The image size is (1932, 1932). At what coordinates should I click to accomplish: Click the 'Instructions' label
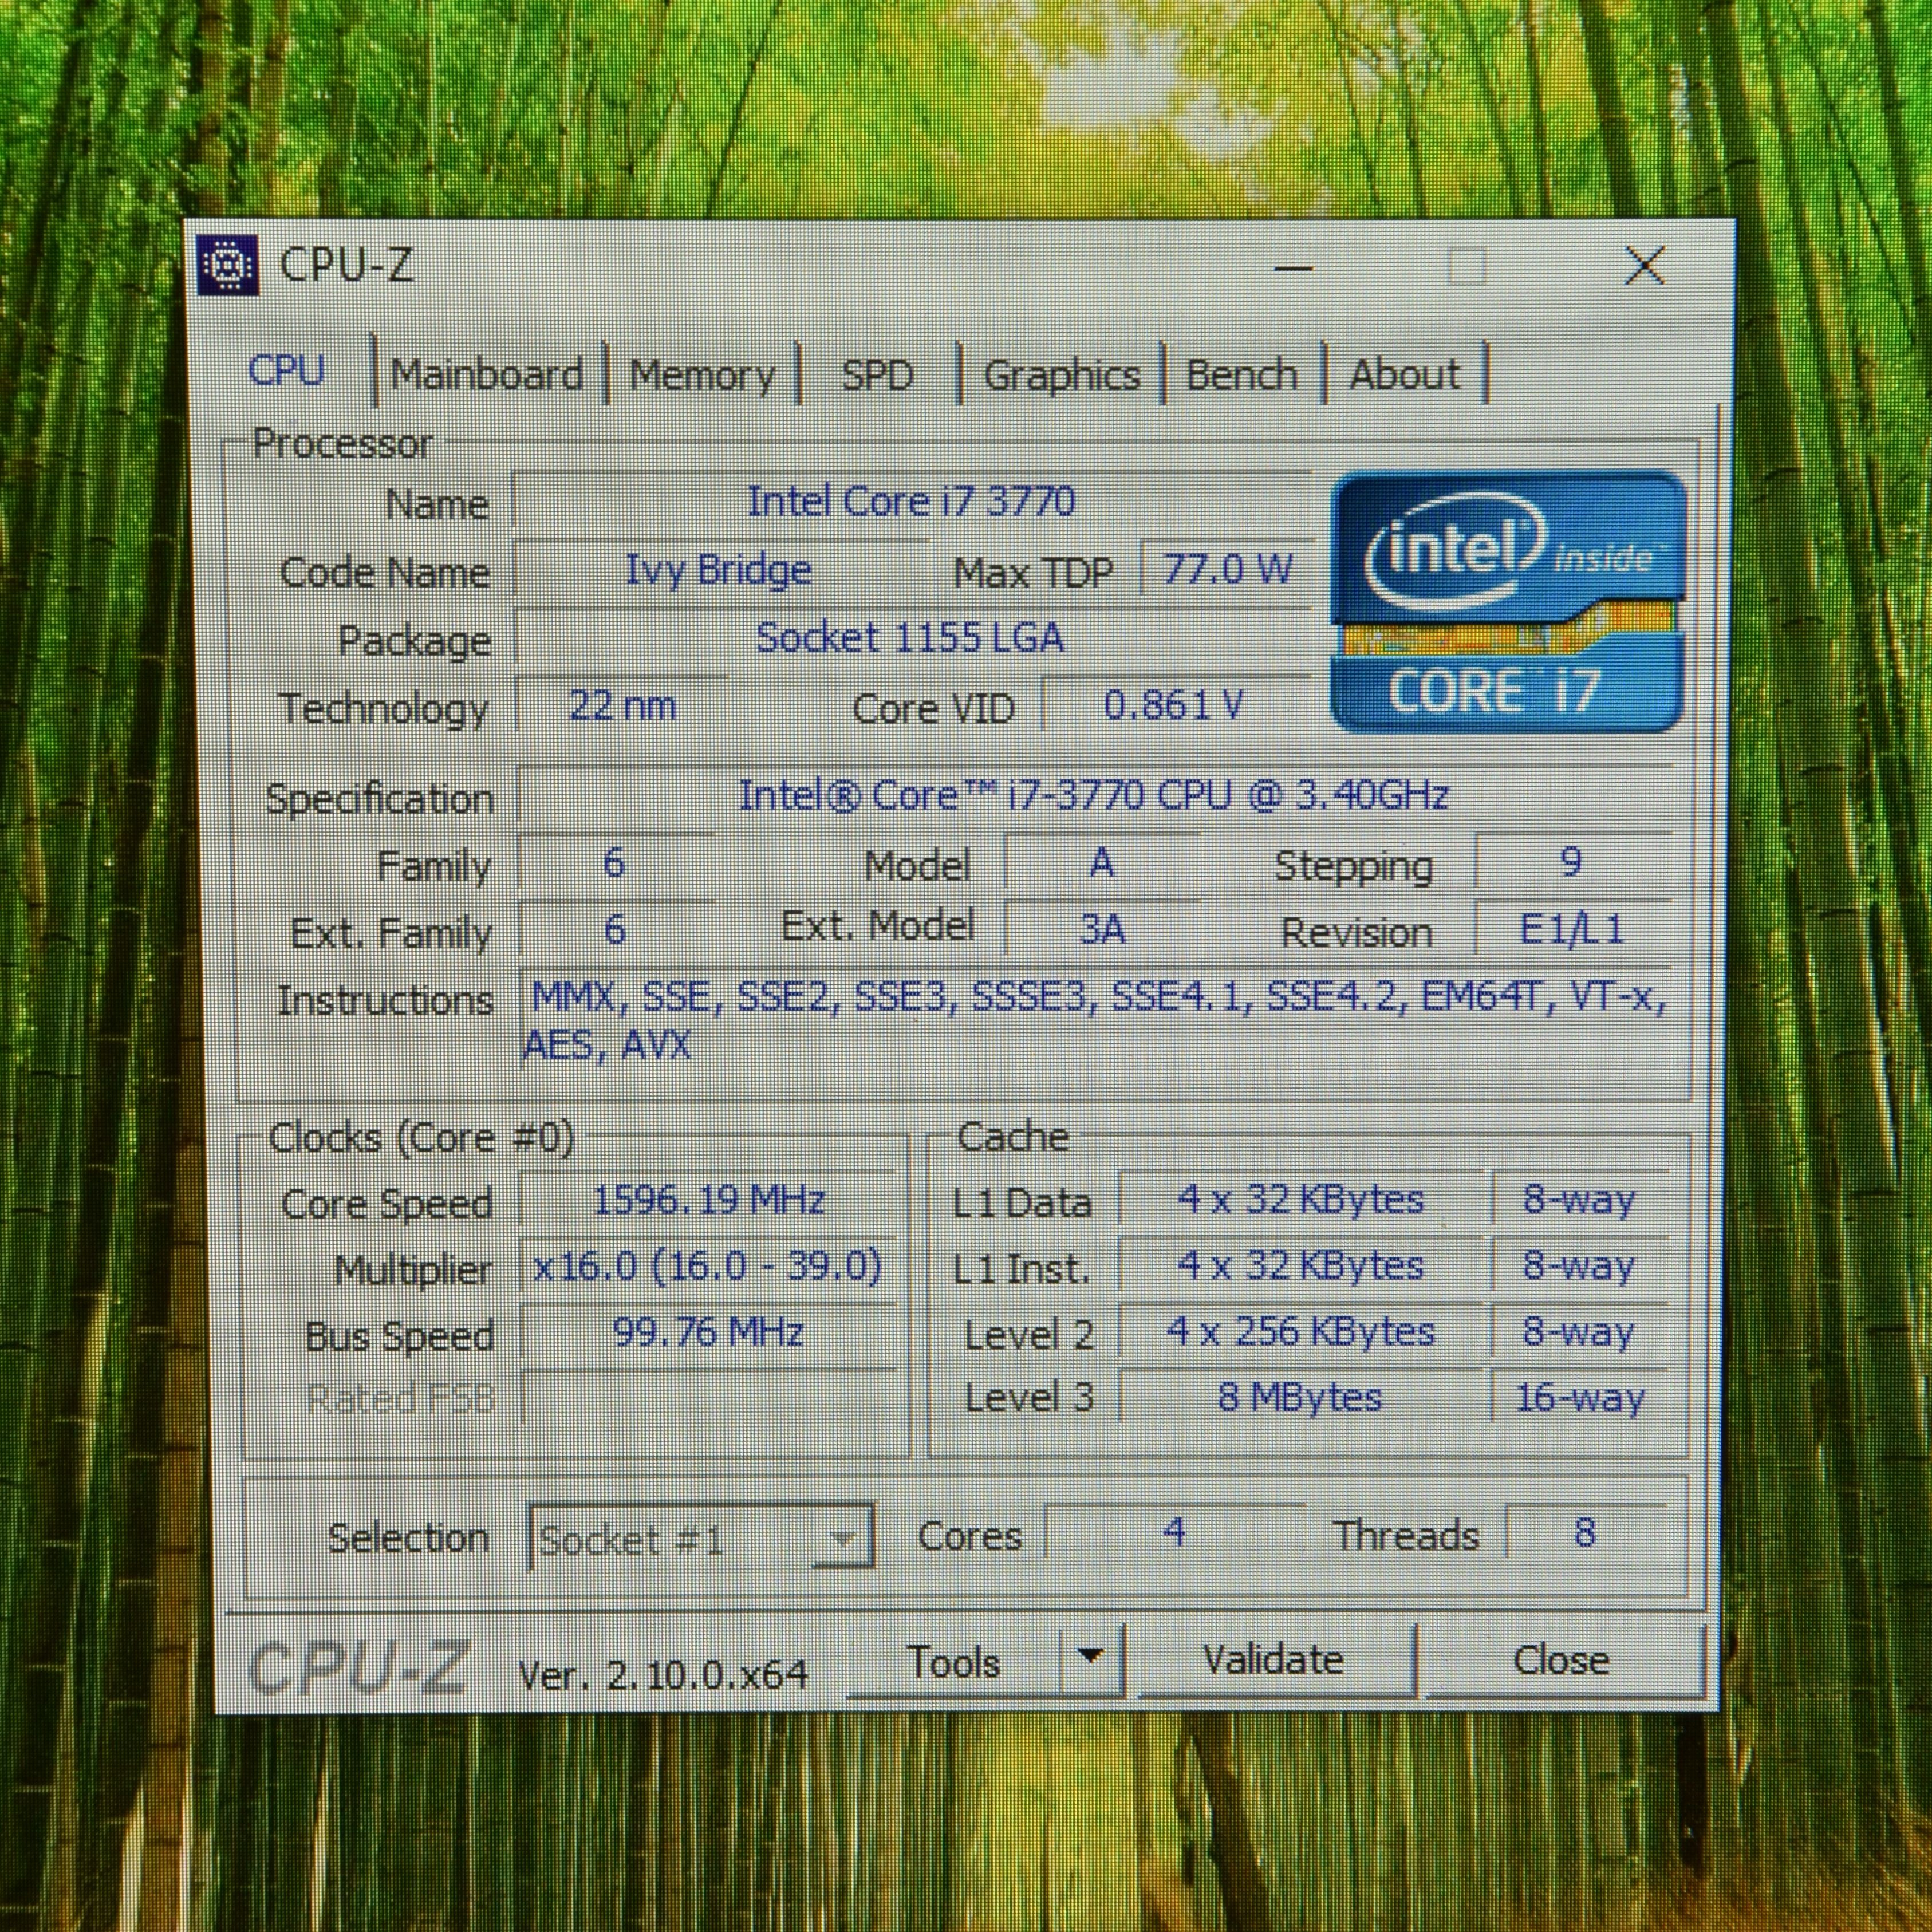(386, 1000)
